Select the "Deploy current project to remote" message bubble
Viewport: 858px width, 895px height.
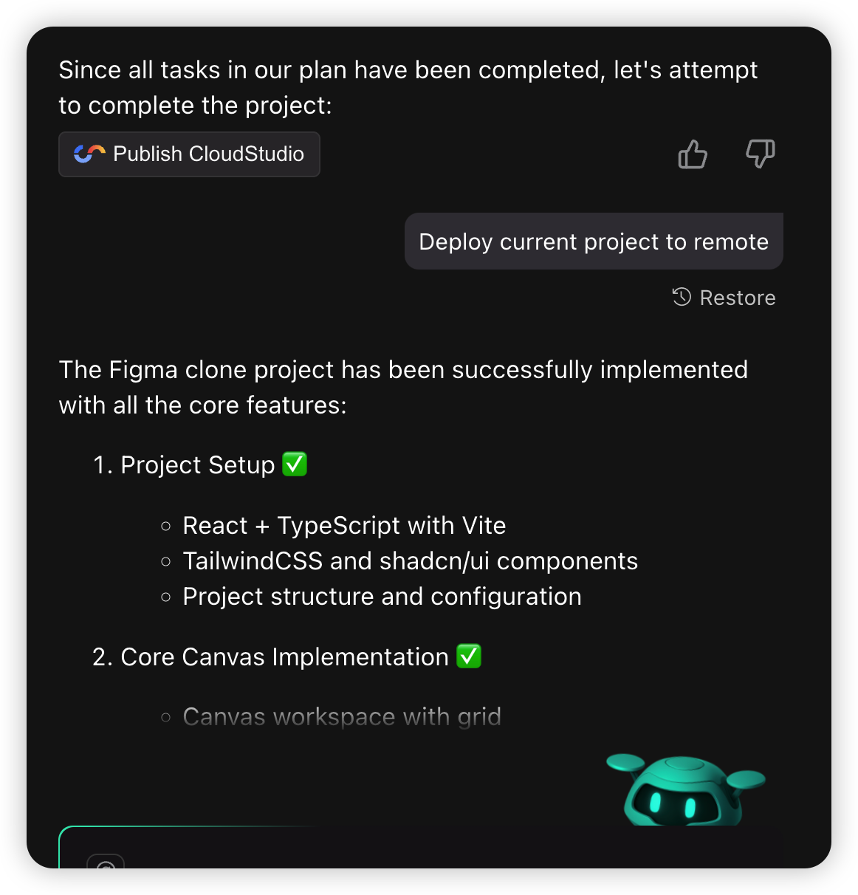tap(593, 241)
